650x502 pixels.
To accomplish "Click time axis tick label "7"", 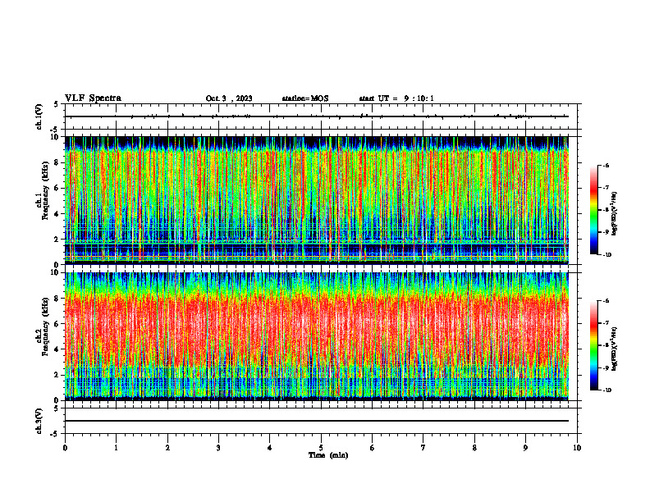I will coord(423,448).
